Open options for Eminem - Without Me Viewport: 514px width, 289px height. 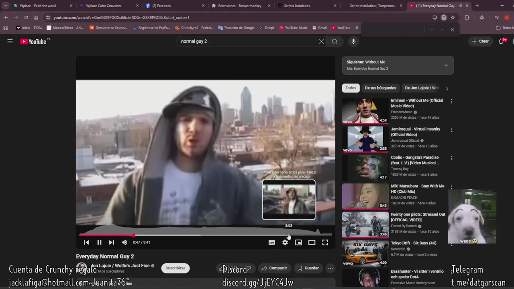[452, 101]
